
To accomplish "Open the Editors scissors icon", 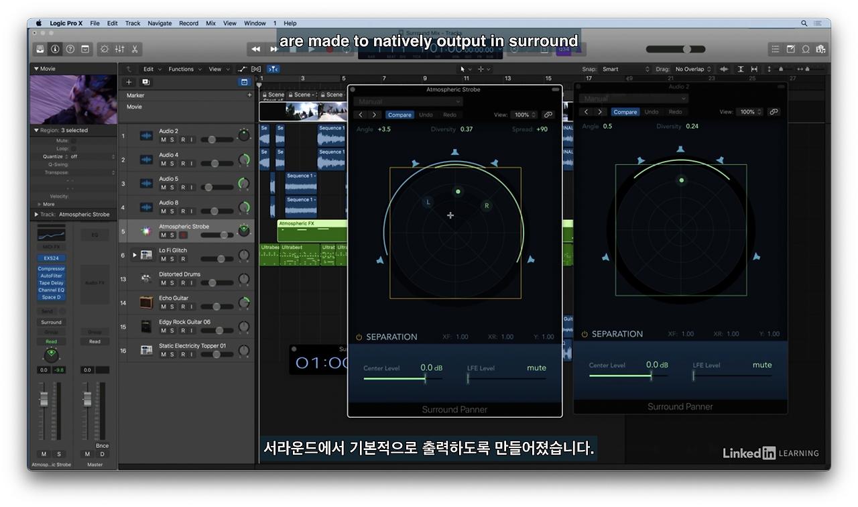I will pyautogui.click(x=135, y=49).
